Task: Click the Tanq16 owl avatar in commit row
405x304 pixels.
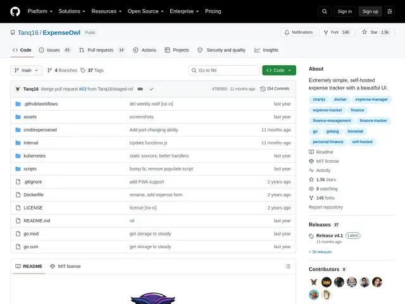Action: (18, 89)
